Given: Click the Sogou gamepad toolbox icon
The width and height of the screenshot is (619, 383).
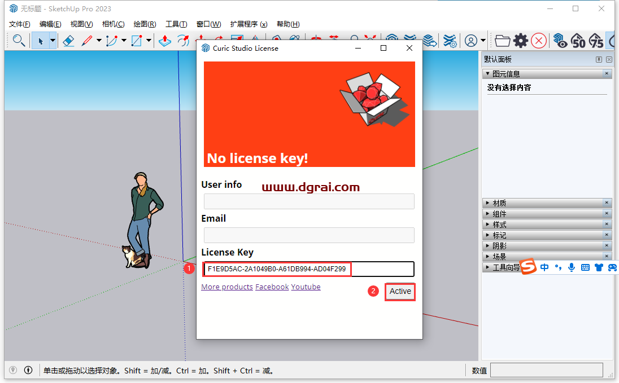Looking at the screenshot, I should [612, 267].
